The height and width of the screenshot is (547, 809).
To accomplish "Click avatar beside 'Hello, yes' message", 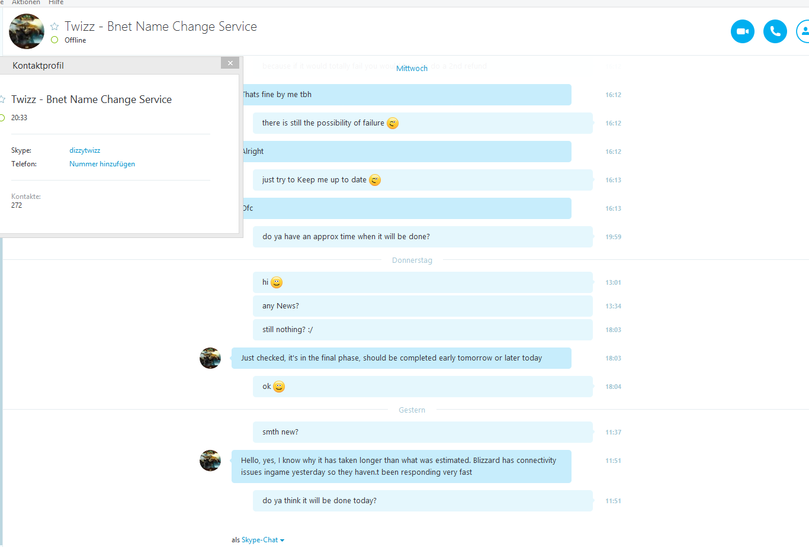I will click(x=210, y=461).
